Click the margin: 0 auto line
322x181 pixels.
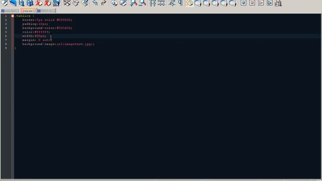(x=37, y=40)
